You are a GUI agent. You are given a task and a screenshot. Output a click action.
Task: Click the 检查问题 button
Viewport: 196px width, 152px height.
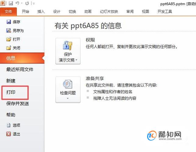pos(68,90)
